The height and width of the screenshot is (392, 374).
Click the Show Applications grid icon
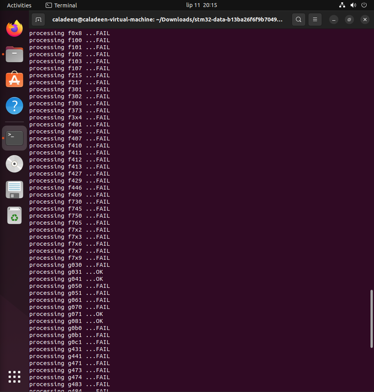14,377
